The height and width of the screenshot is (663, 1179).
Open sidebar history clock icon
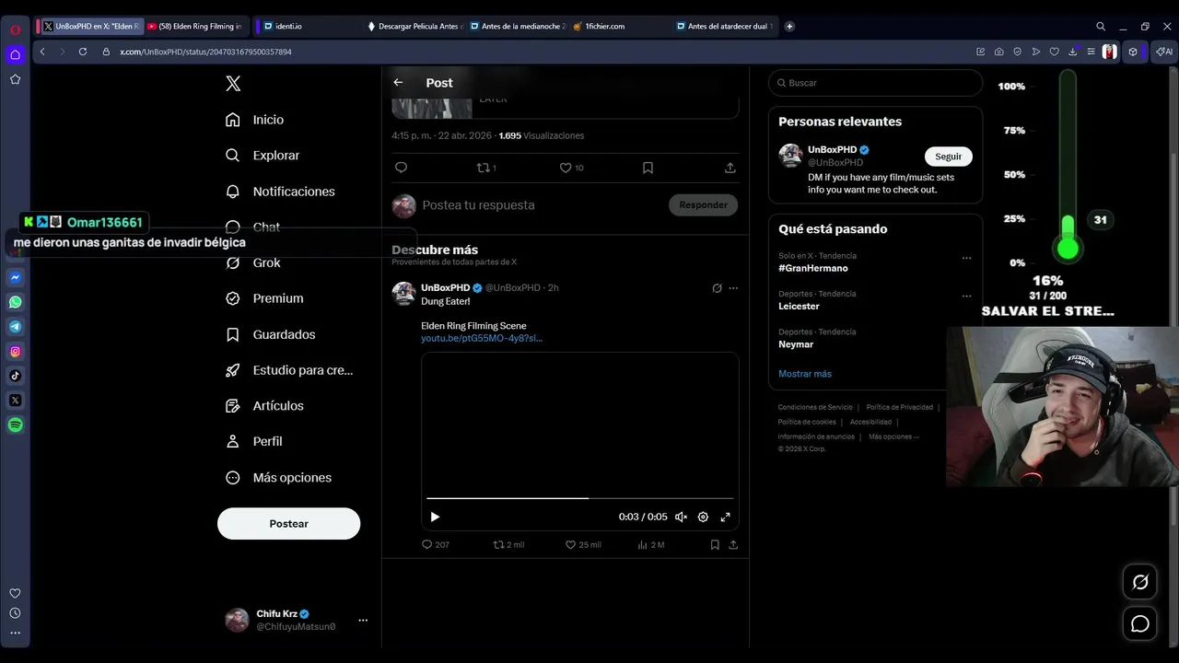click(15, 613)
